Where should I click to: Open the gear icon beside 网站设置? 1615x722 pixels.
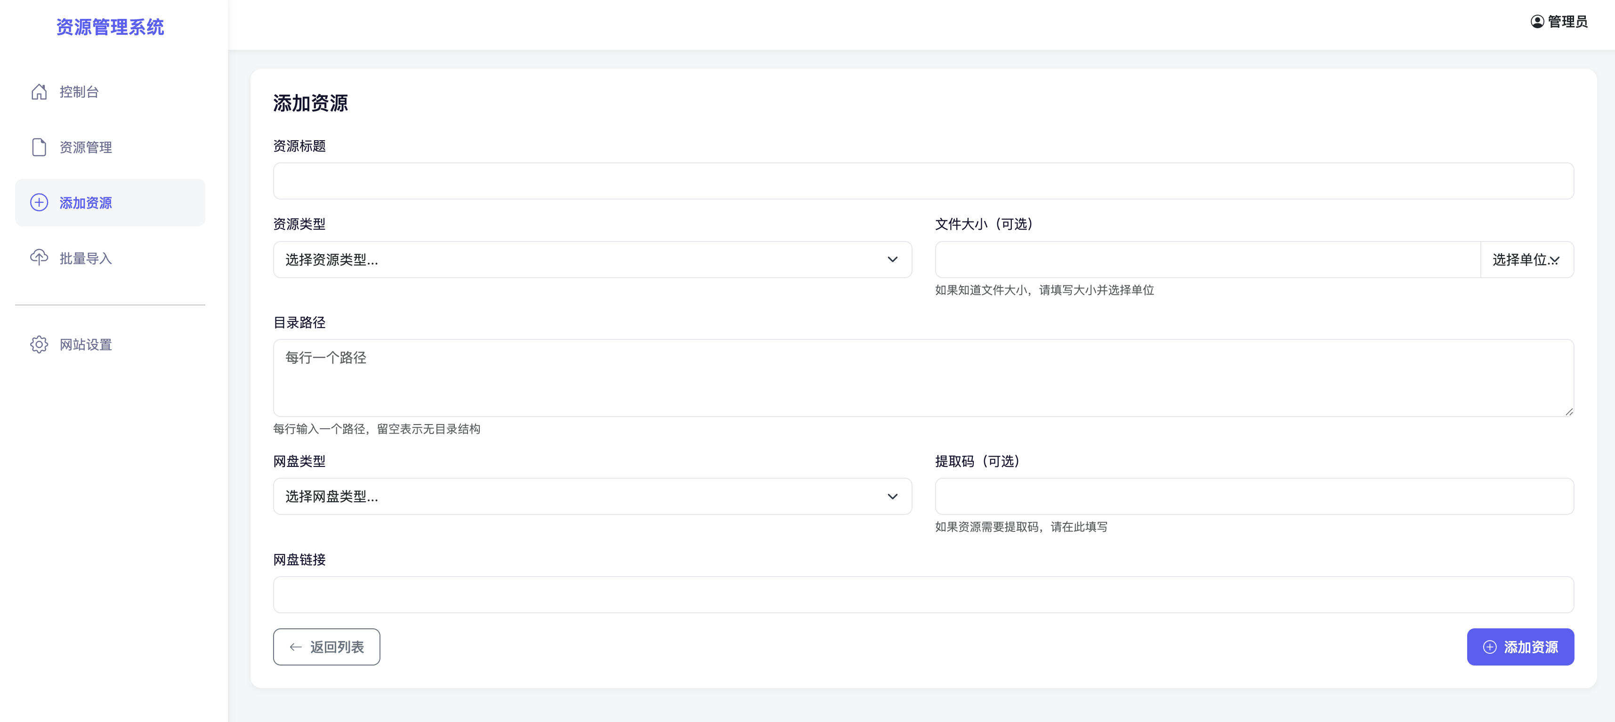pyautogui.click(x=39, y=345)
